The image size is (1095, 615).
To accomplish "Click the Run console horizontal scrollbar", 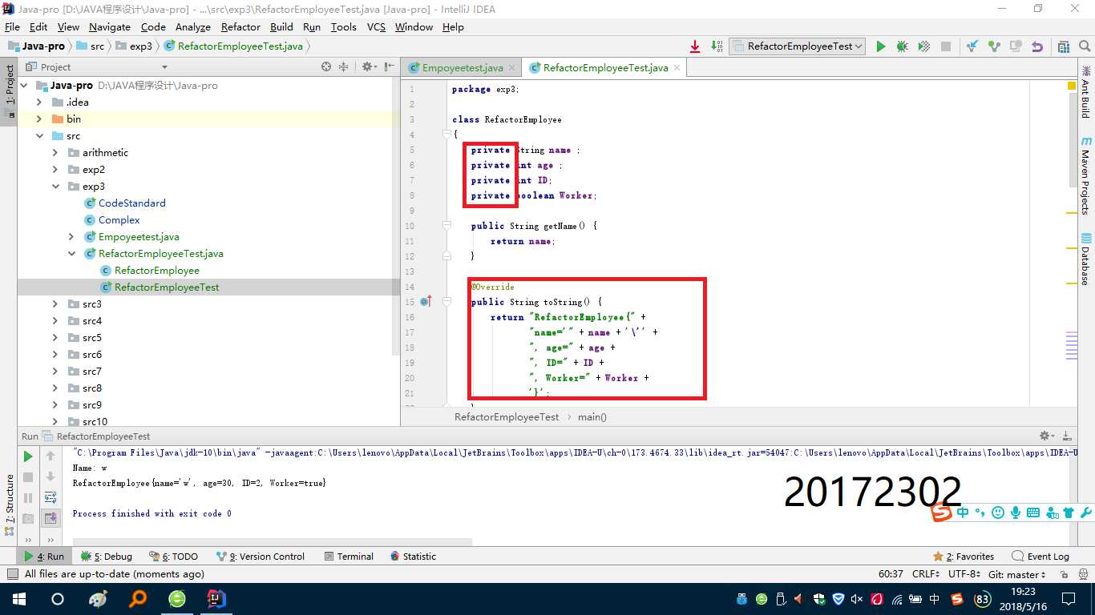I will tap(273, 542).
